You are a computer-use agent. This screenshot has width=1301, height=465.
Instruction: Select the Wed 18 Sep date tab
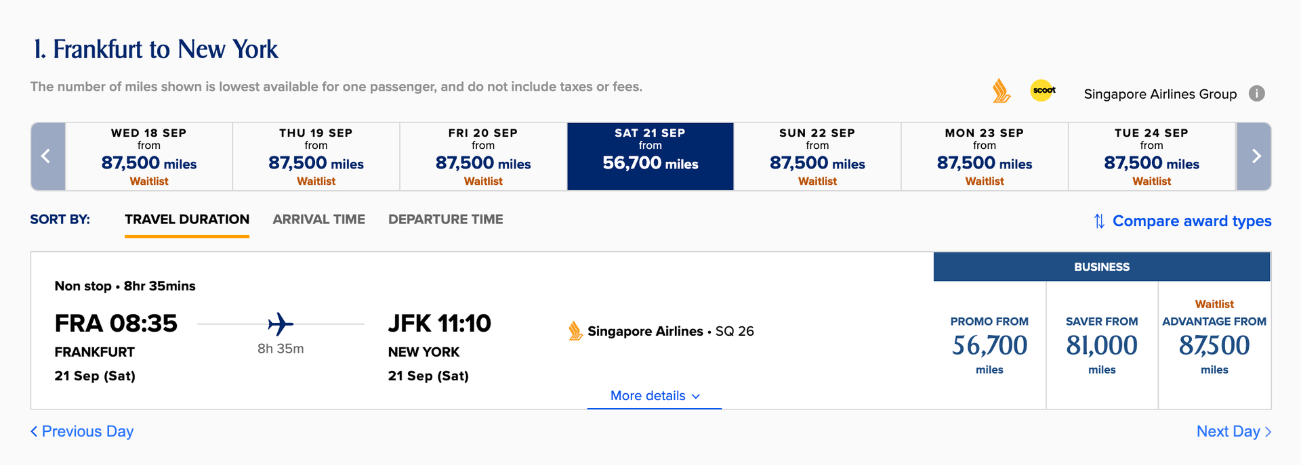[148, 156]
